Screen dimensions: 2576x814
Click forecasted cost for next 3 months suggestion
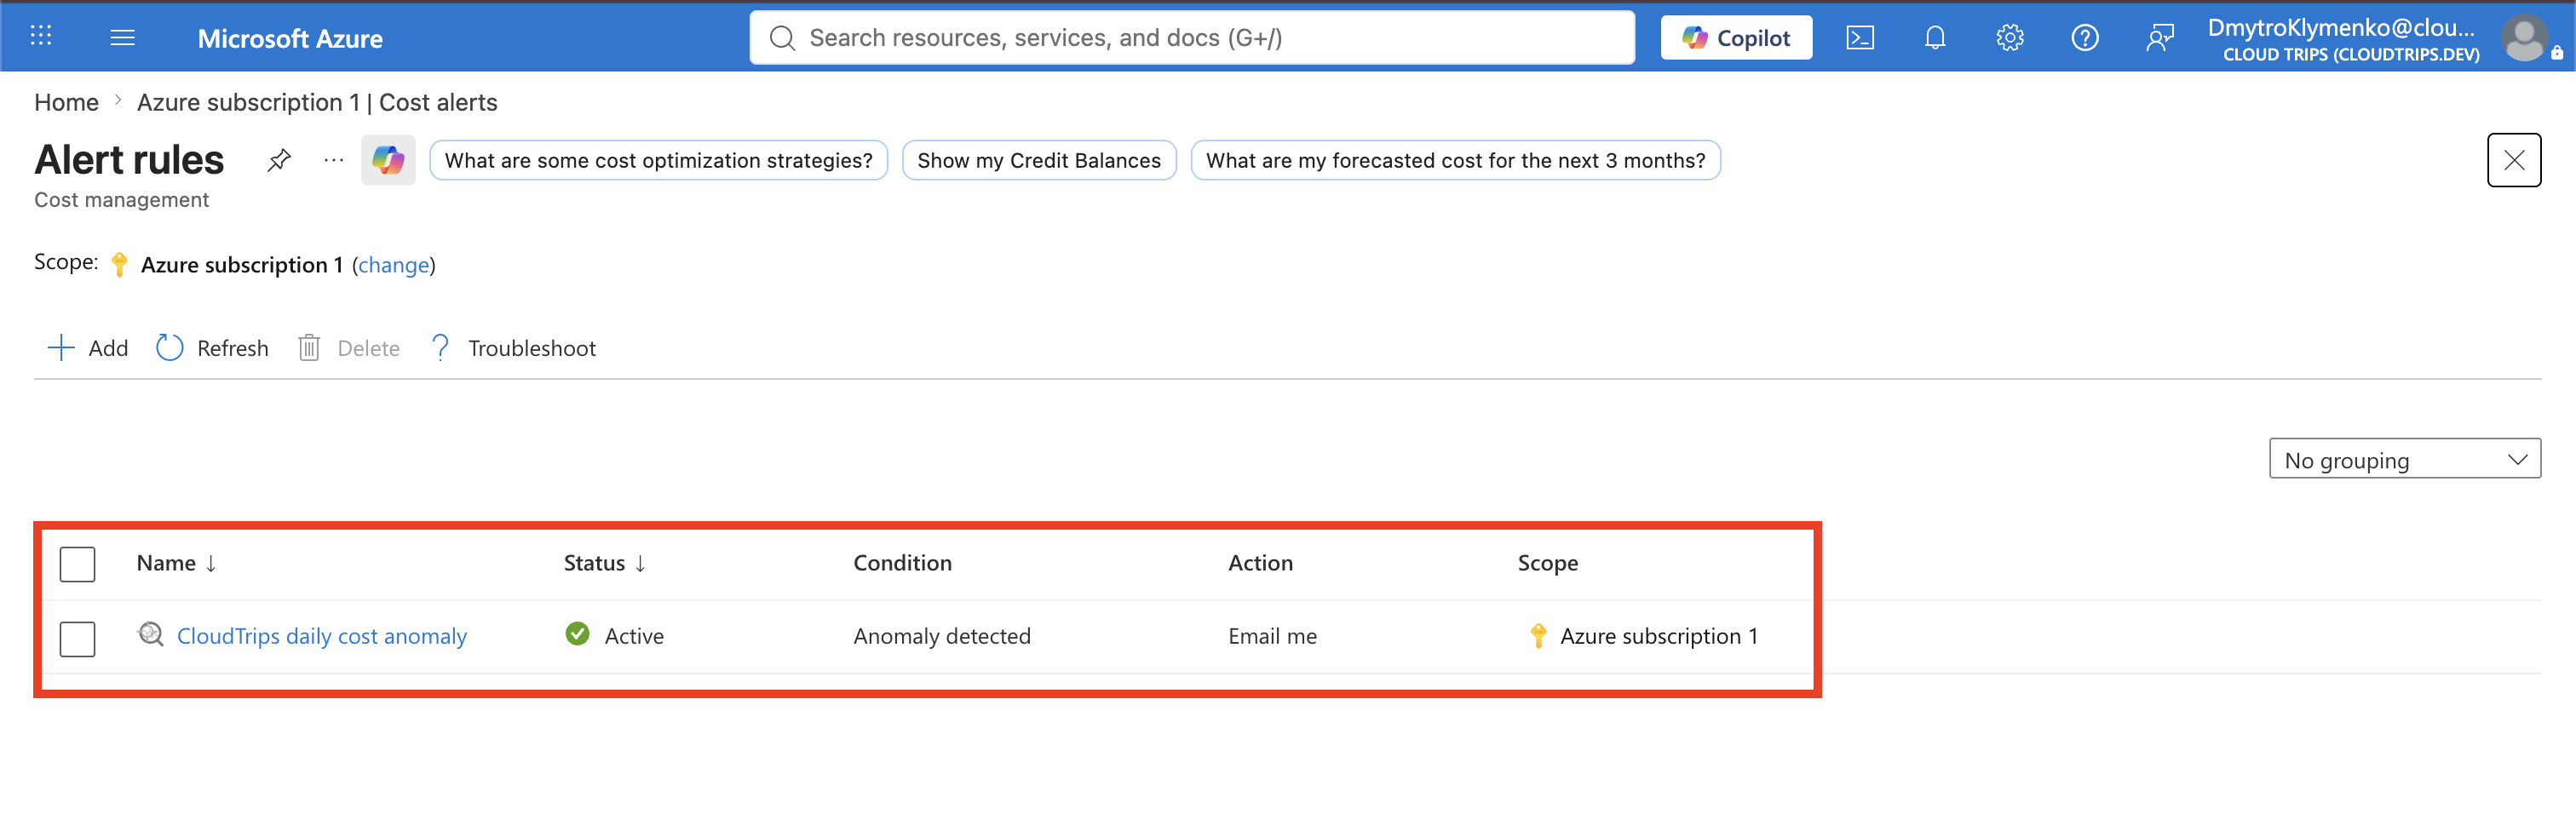point(1455,160)
